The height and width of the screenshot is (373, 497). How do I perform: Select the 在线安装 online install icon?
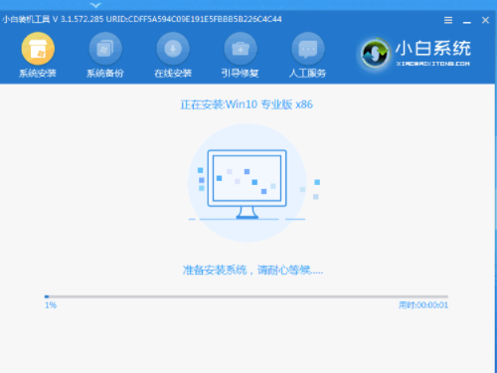click(x=173, y=49)
